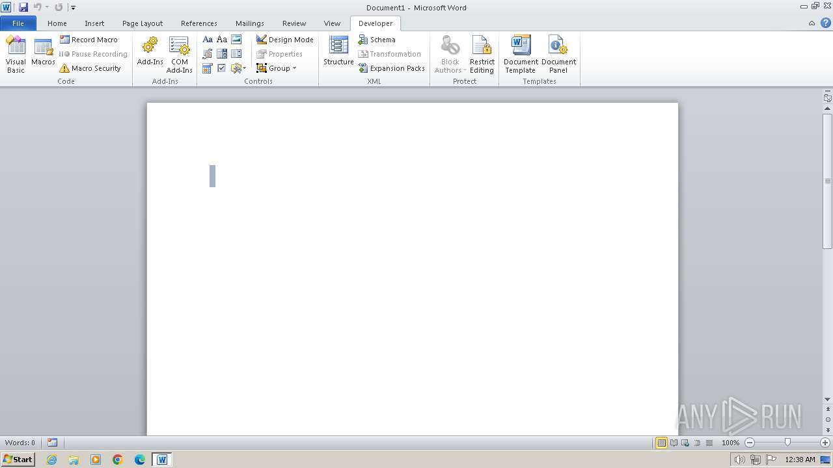Open Customize Quick Access Toolbar dropdown
This screenshot has height=468, width=833.
click(x=73, y=8)
